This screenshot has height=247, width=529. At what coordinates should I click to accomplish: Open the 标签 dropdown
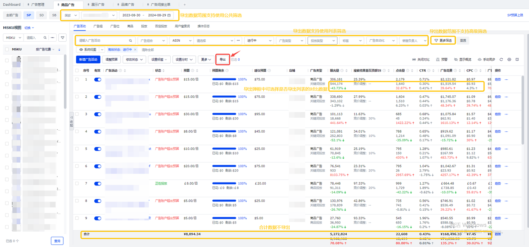click(x=351, y=40)
